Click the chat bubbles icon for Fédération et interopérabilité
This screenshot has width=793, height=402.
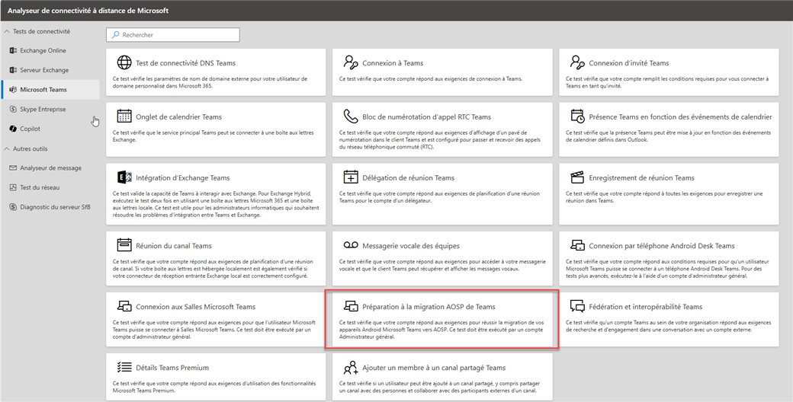(x=577, y=306)
